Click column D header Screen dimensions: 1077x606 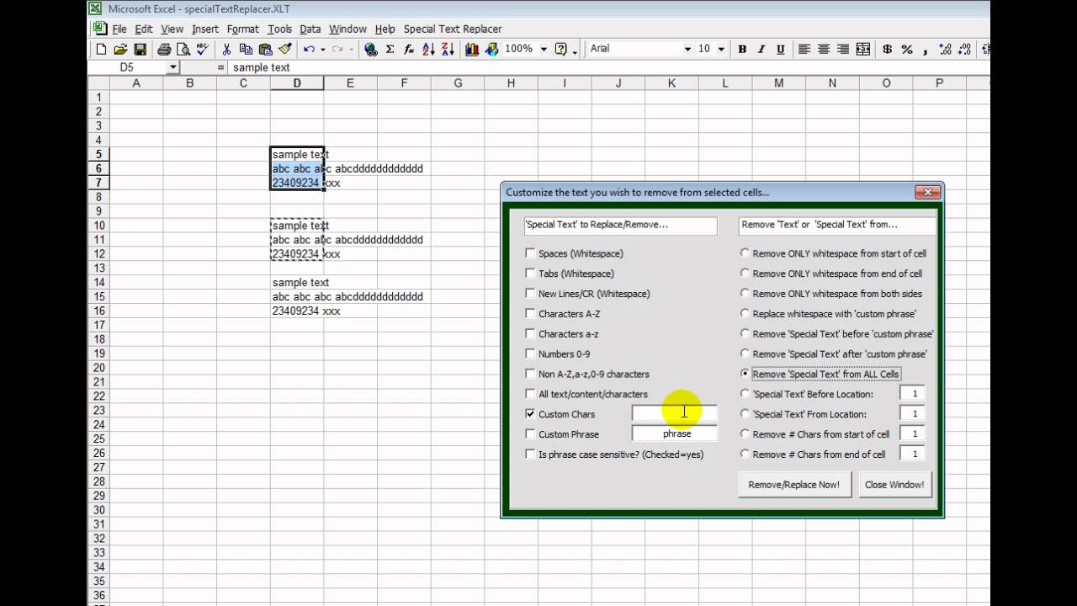(297, 82)
